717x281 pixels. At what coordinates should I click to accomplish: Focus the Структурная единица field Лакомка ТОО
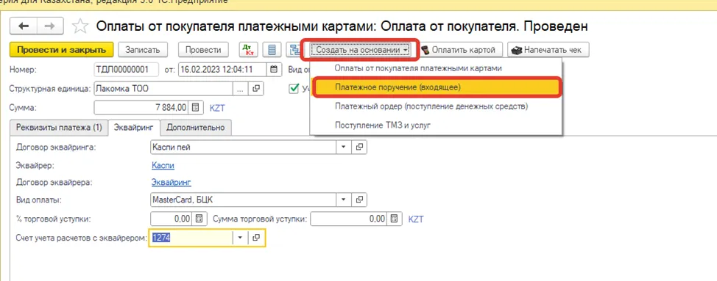point(163,88)
